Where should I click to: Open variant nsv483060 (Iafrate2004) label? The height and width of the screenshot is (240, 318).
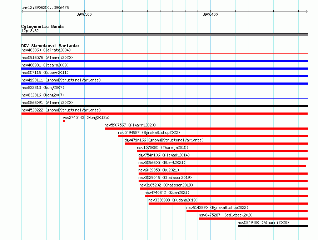pos(46,50)
